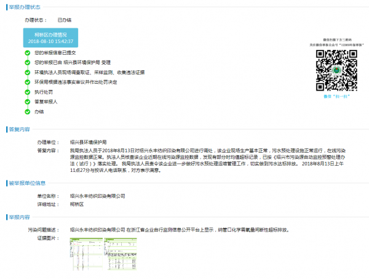Click green check beside 办结

(27, 111)
